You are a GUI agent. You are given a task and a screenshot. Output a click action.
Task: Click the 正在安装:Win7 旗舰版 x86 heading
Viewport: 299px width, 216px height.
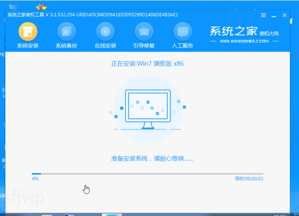(x=147, y=63)
